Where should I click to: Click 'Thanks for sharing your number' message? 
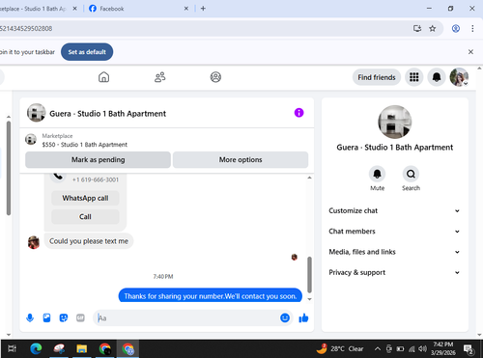[211, 295]
